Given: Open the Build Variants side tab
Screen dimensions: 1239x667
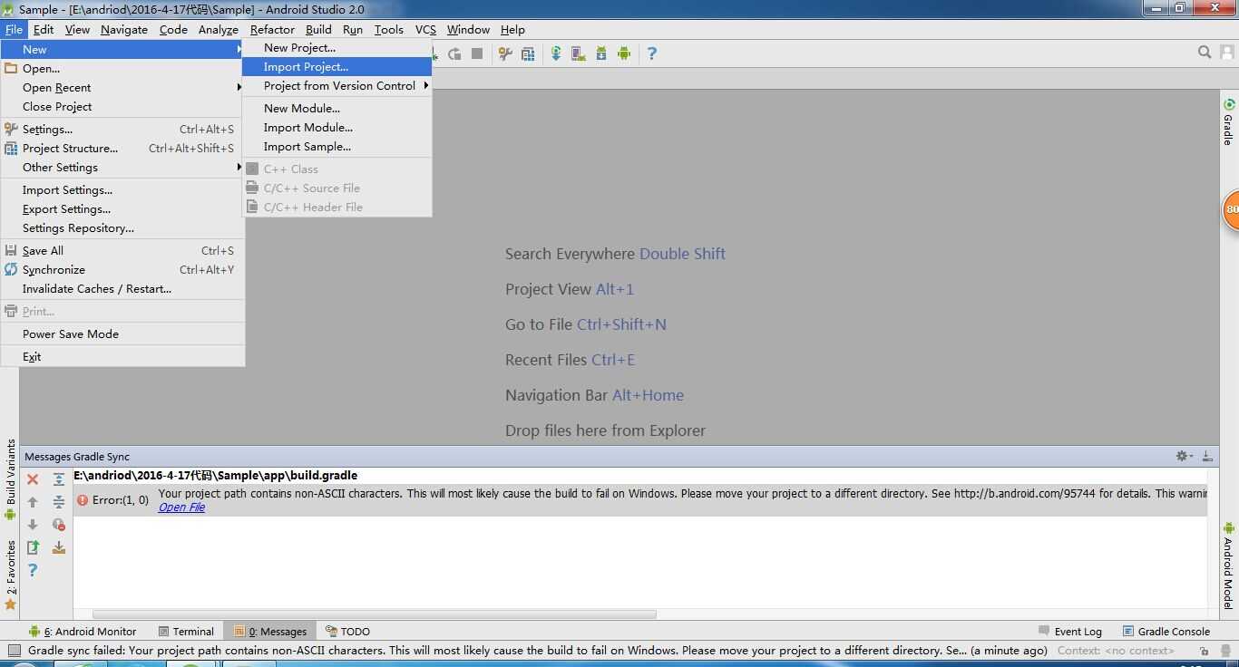Looking at the screenshot, I should 10,479.
